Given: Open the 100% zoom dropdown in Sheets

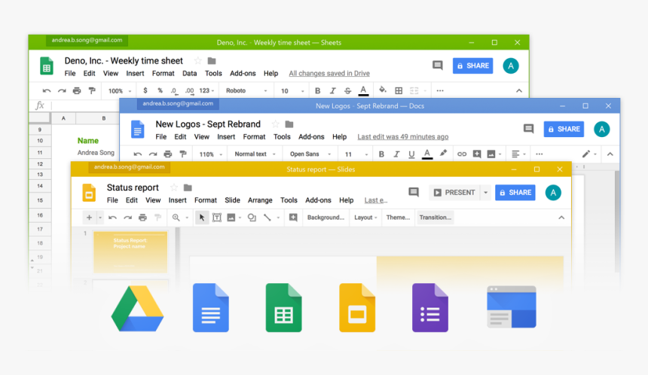Looking at the screenshot, I should (x=120, y=91).
